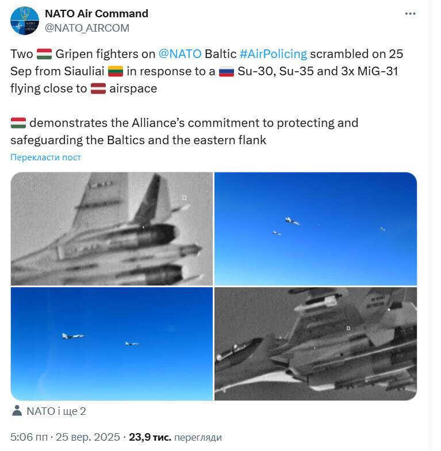Open the bottom-right grayscale fighter photo
This screenshot has height=451, width=441.
(316, 344)
